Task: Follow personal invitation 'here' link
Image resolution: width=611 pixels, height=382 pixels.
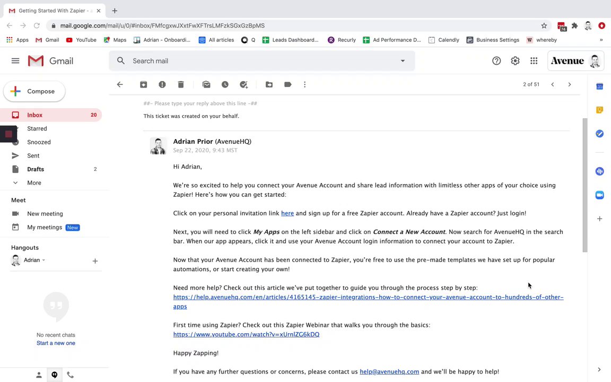Action: pyautogui.click(x=287, y=213)
